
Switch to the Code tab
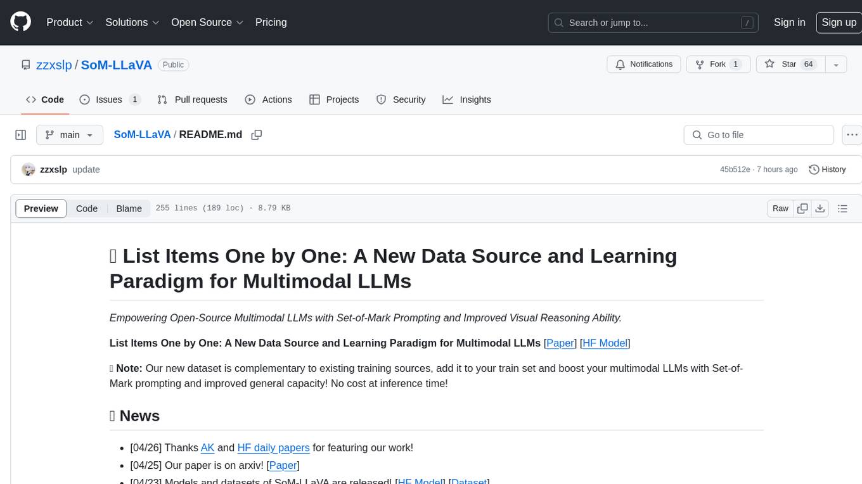pyautogui.click(x=45, y=99)
